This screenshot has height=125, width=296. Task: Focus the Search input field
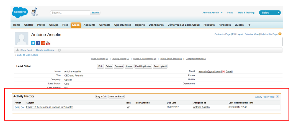[70, 13]
